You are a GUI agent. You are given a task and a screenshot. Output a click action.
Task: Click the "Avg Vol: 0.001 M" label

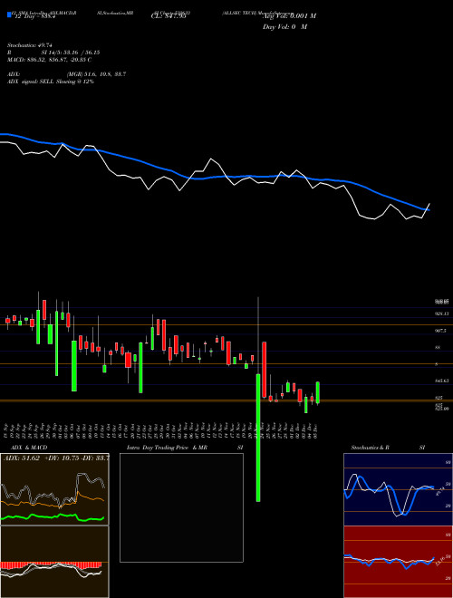coord(289,16)
